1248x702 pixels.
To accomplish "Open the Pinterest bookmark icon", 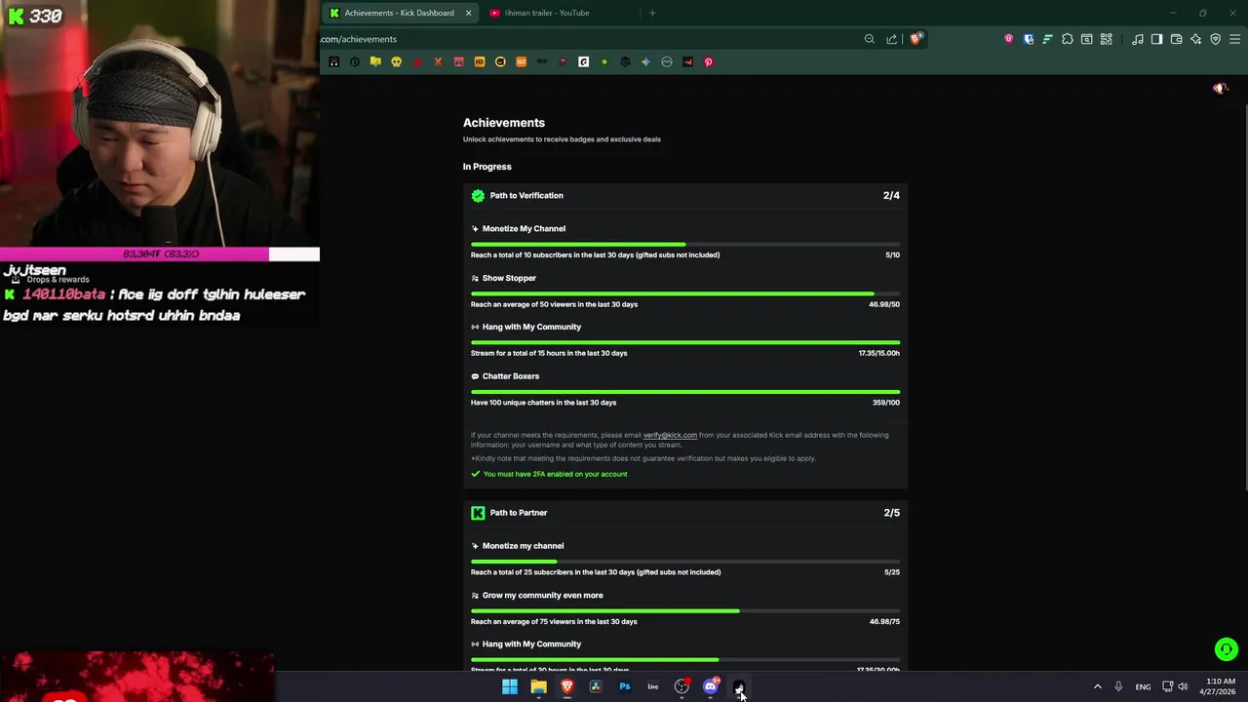I will coord(709,61).
